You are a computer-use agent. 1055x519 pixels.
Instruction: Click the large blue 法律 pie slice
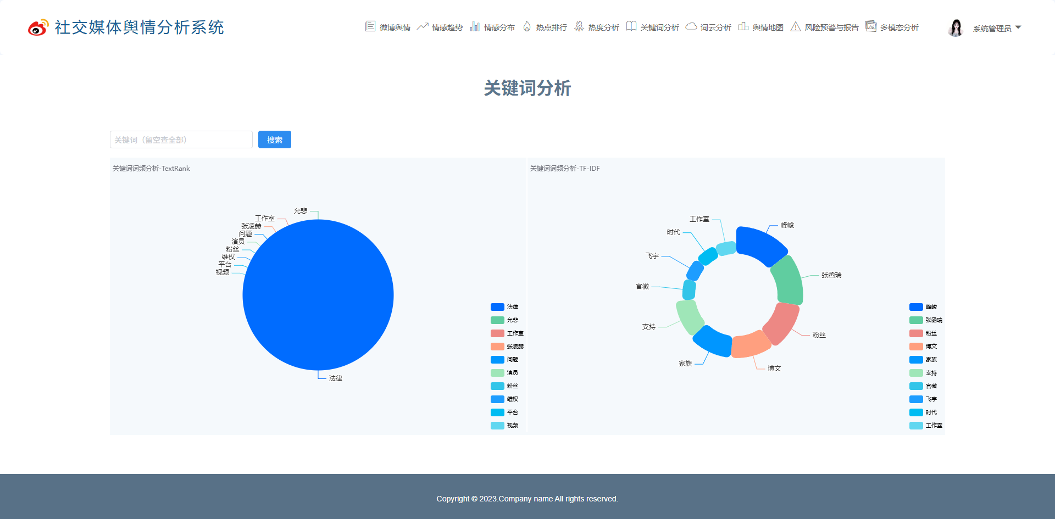[318, 295]
